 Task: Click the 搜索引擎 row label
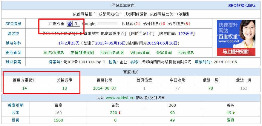tap(16, 105)
